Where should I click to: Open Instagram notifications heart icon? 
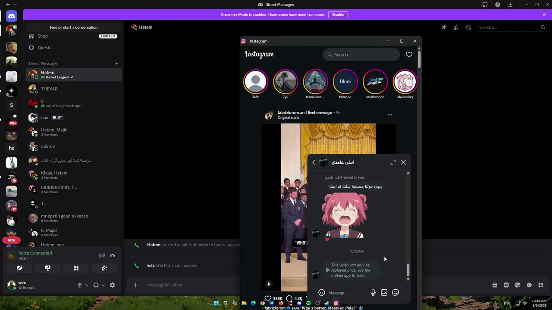point(409,55)
